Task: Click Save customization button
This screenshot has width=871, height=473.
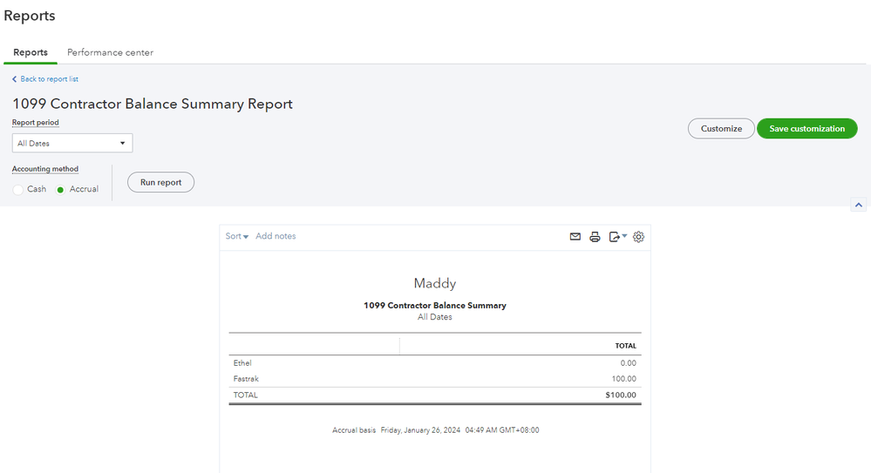Action: (x=806, y=128)
